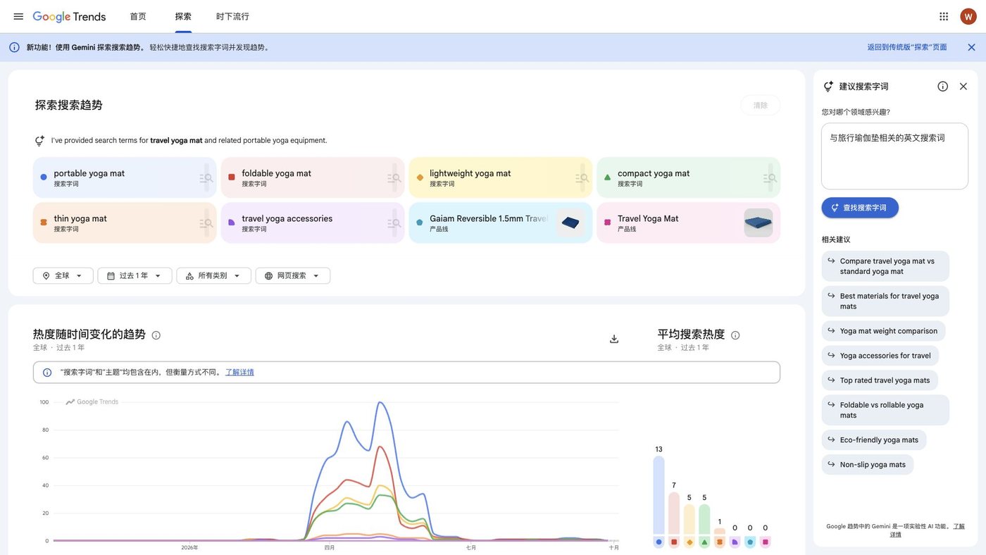986x555 pixels.
Task: Open the account avatar menu
Action: click(968, 16)
